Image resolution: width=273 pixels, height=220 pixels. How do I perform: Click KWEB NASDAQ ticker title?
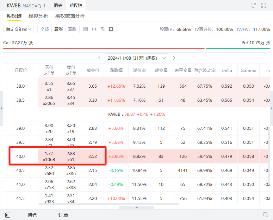pyautogui.click(x=24, y=6)
